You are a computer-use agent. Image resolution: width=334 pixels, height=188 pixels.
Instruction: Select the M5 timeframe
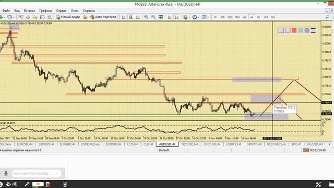(223, 17)
